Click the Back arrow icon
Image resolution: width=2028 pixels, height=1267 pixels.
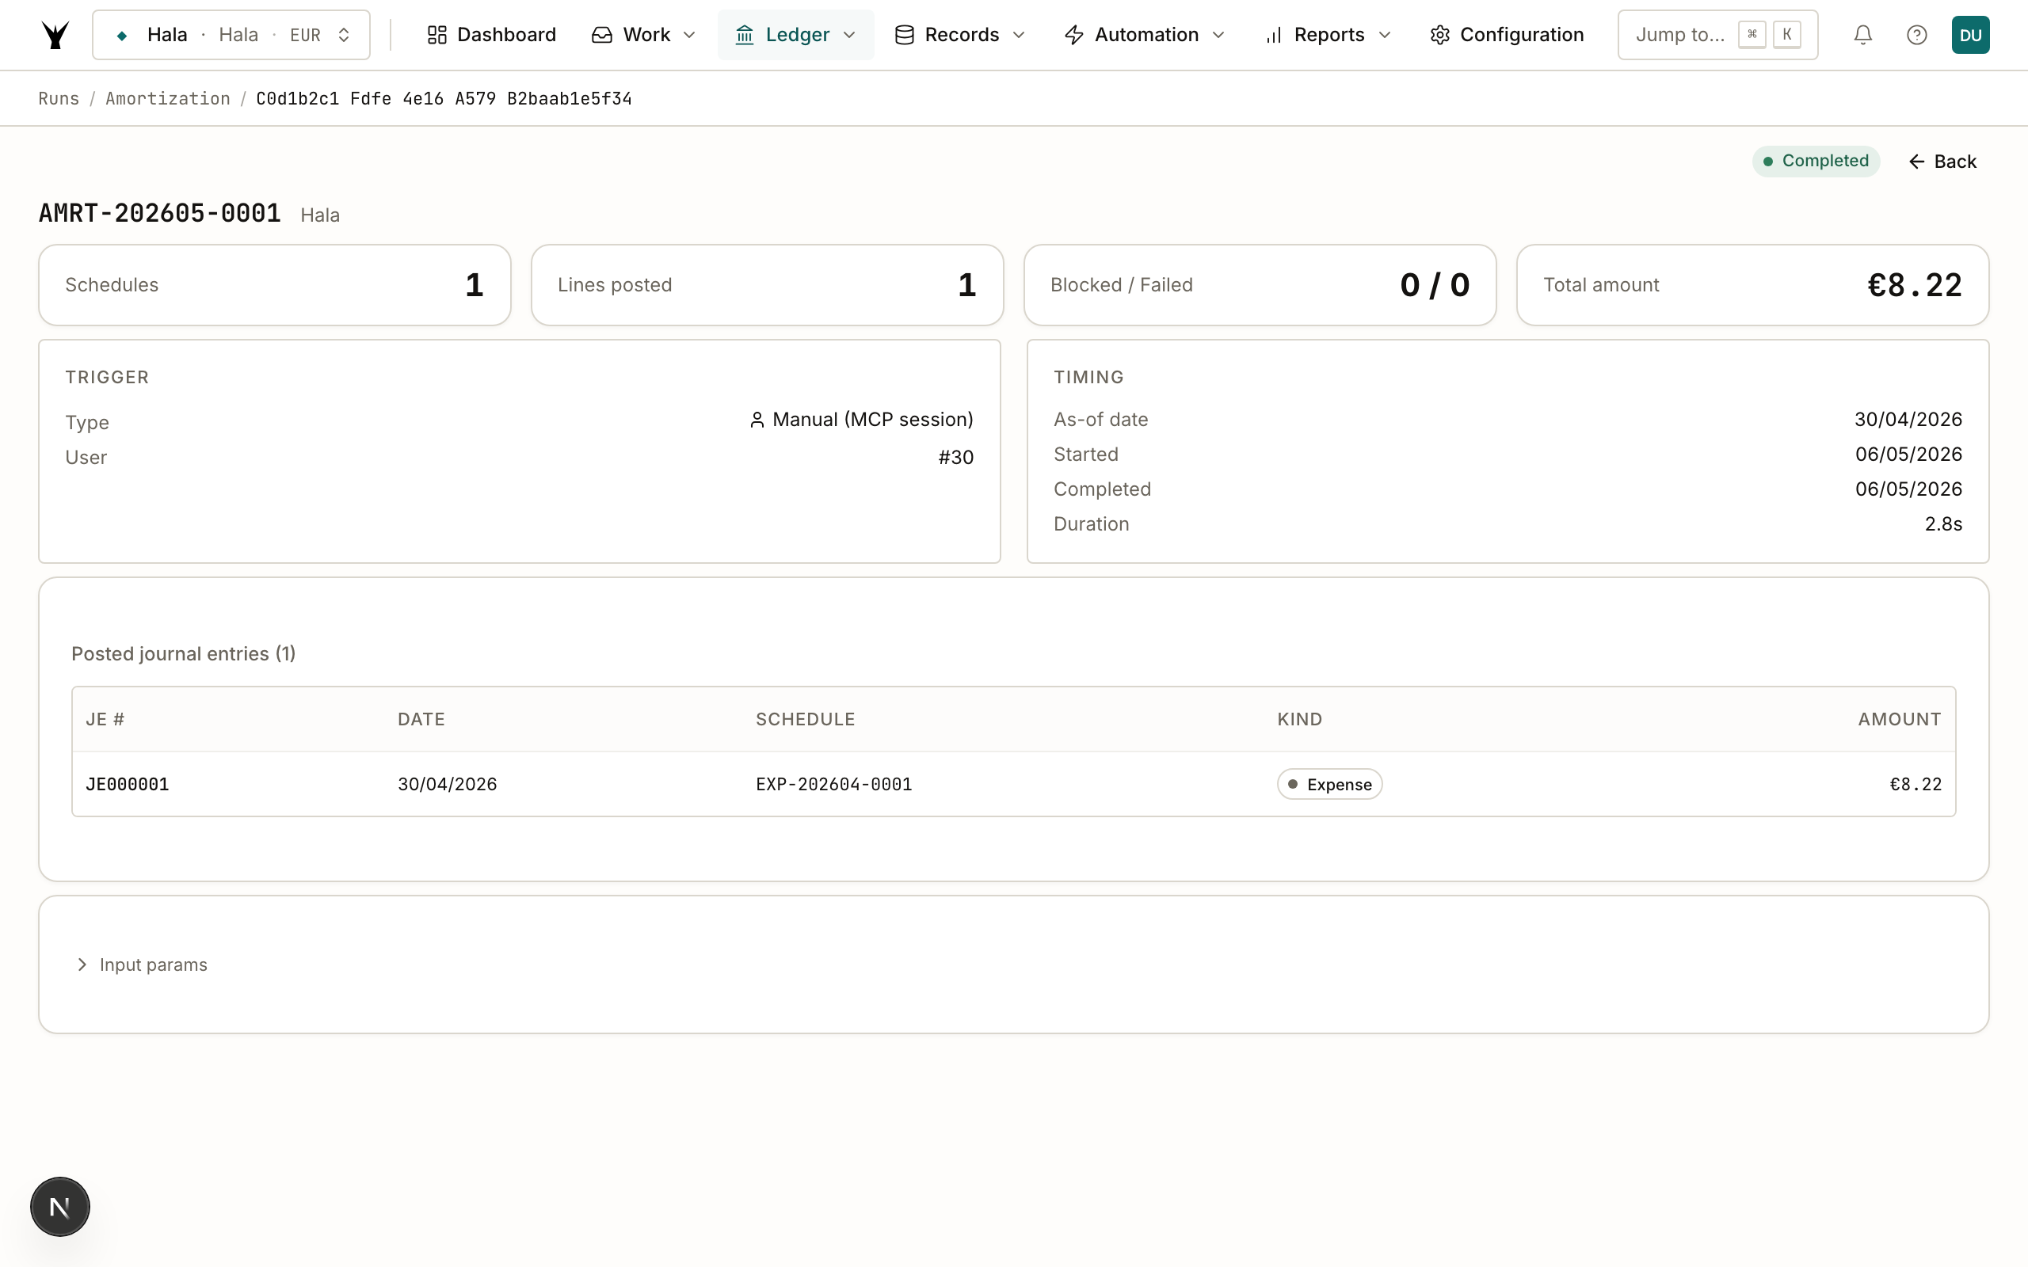tap(1916, 161)
